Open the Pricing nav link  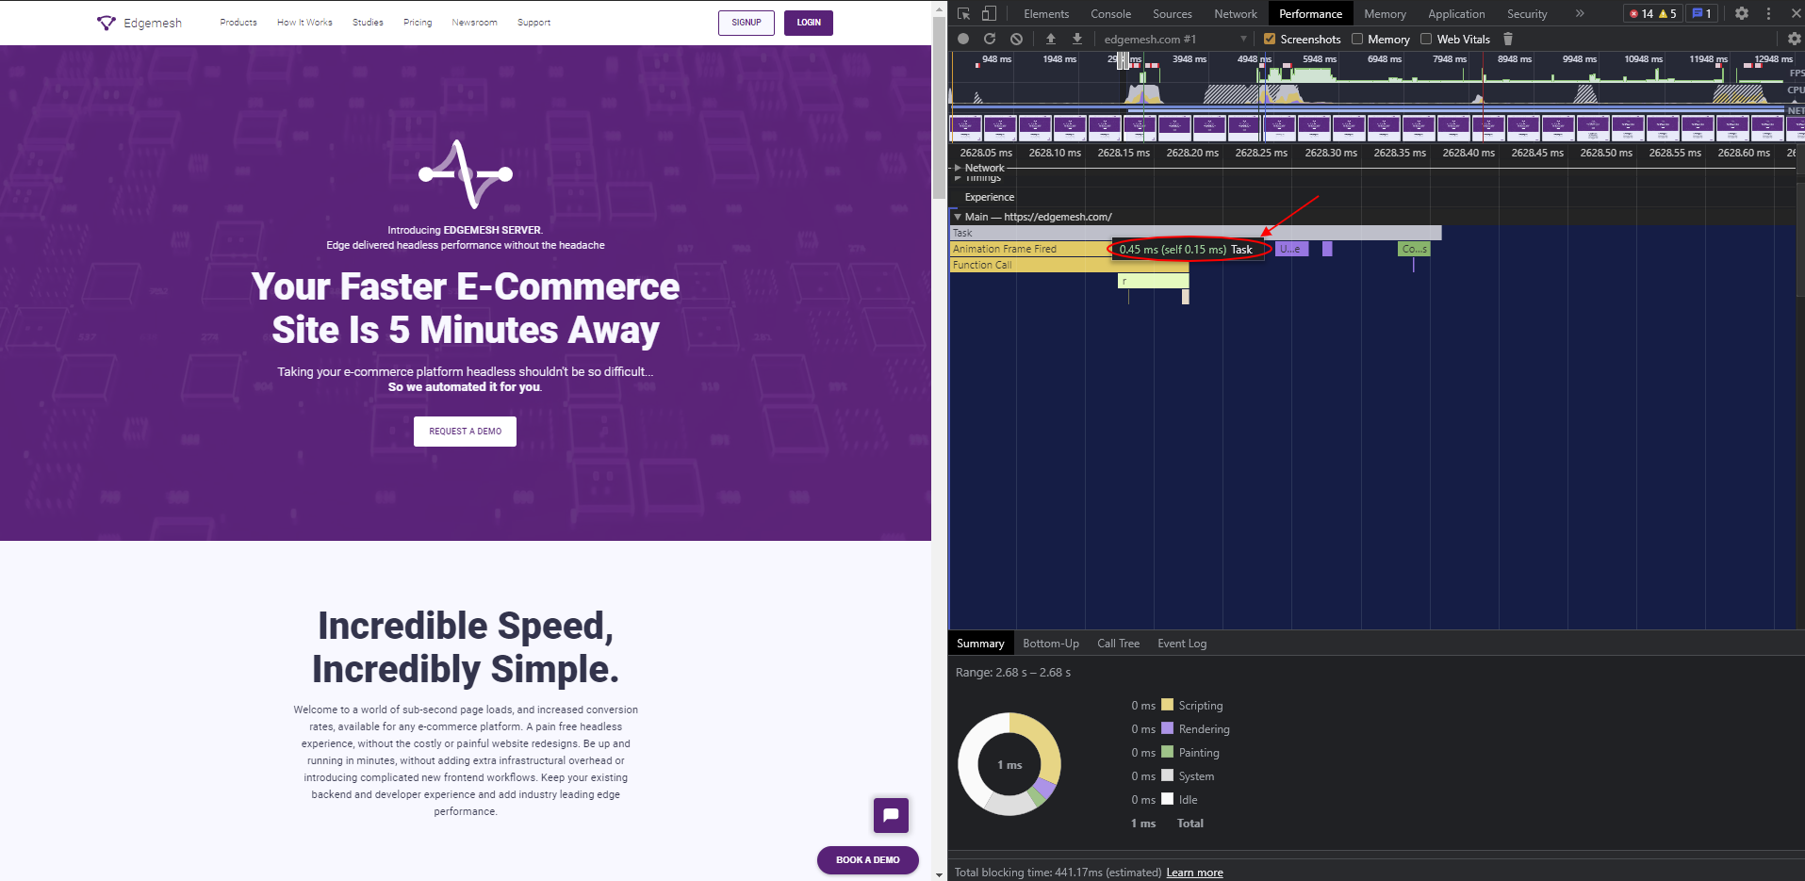418,23
